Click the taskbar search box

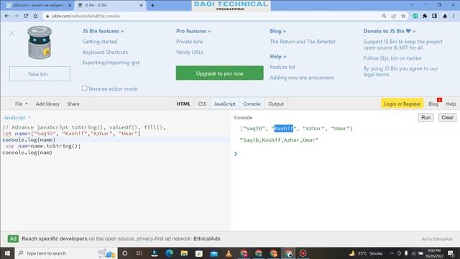pyautogui.click(x=66, y=253)
